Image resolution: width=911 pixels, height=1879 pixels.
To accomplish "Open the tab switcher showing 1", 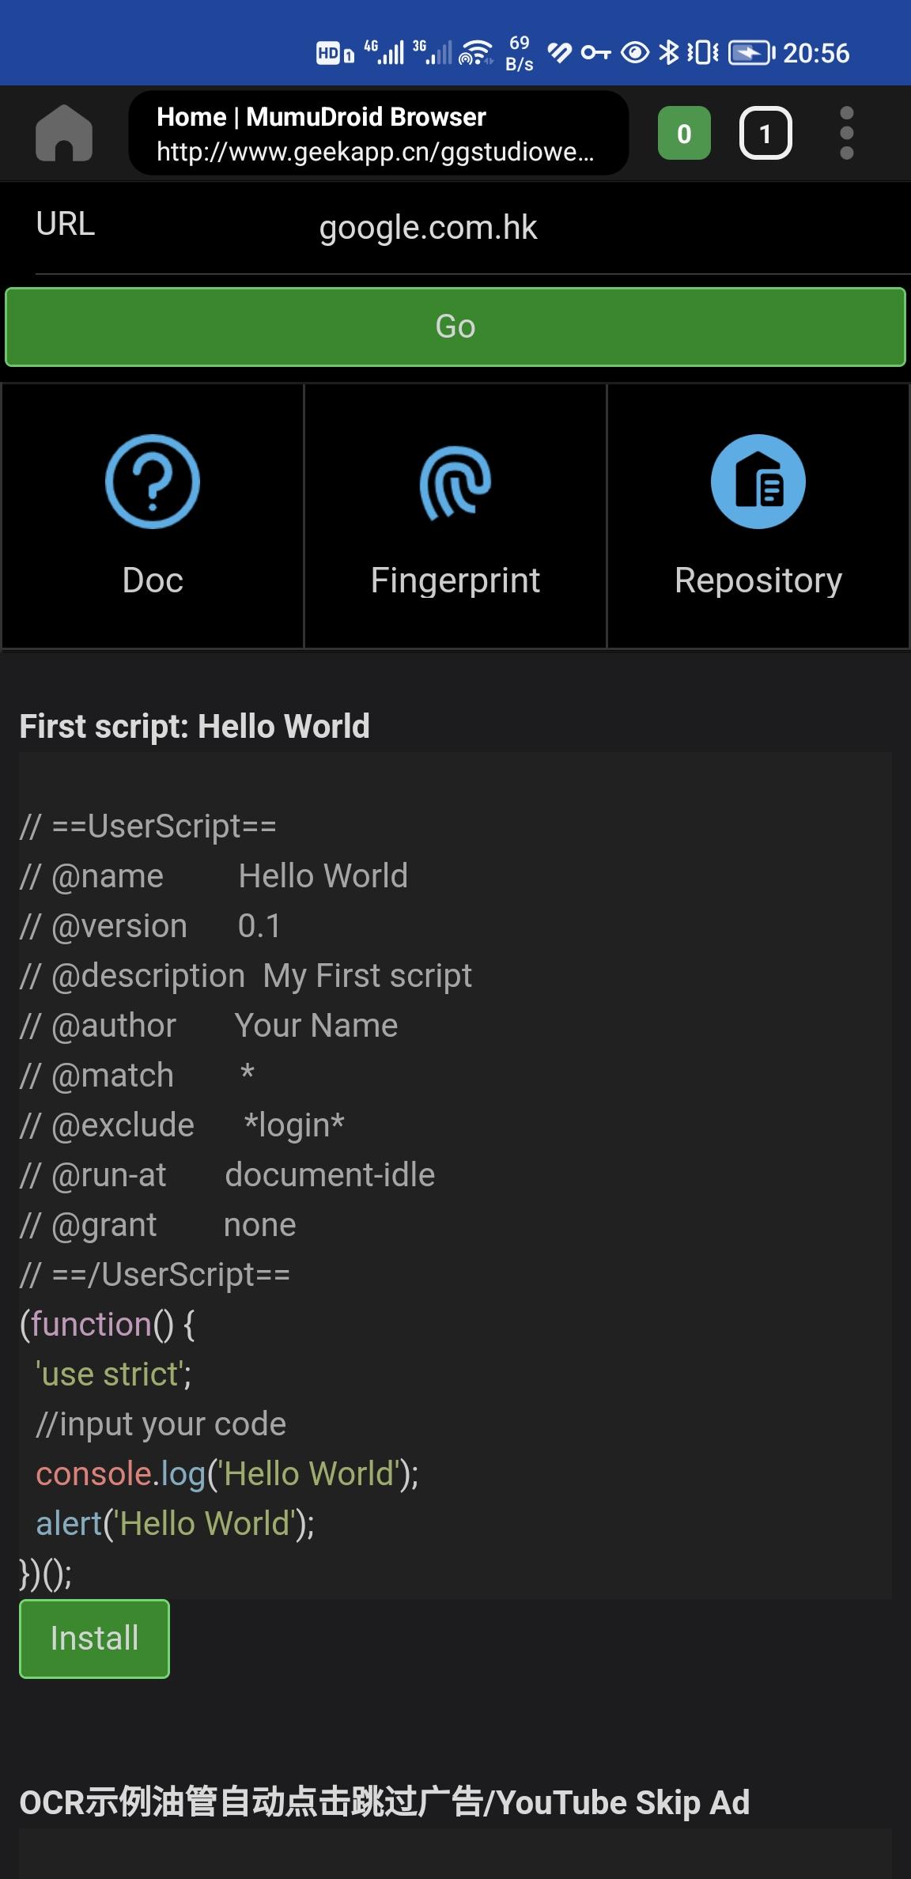I will tap(765, 133).
